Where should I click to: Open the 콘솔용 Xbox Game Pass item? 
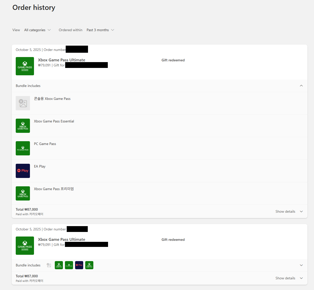coord(52,99)
